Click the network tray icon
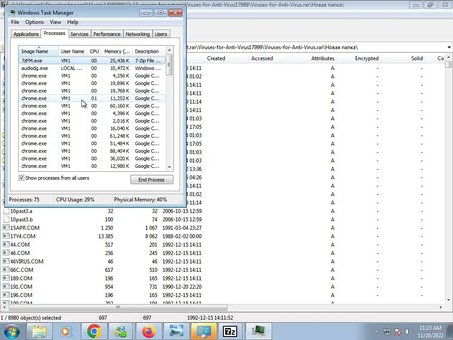 click(387, 332)
